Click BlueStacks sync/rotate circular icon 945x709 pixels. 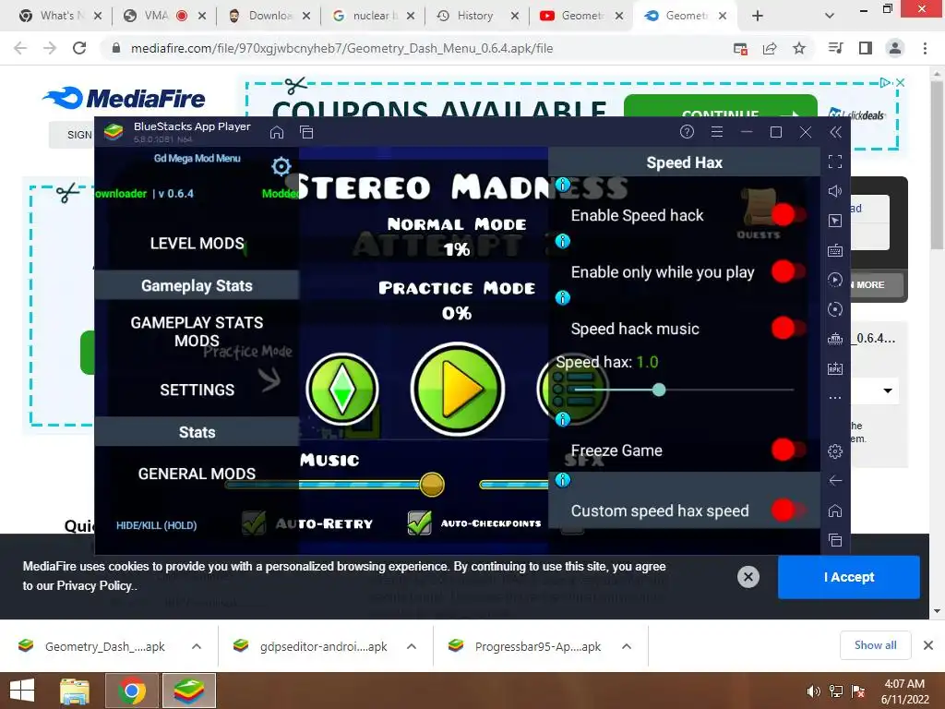pyautogui.click(x=835, y=309)
